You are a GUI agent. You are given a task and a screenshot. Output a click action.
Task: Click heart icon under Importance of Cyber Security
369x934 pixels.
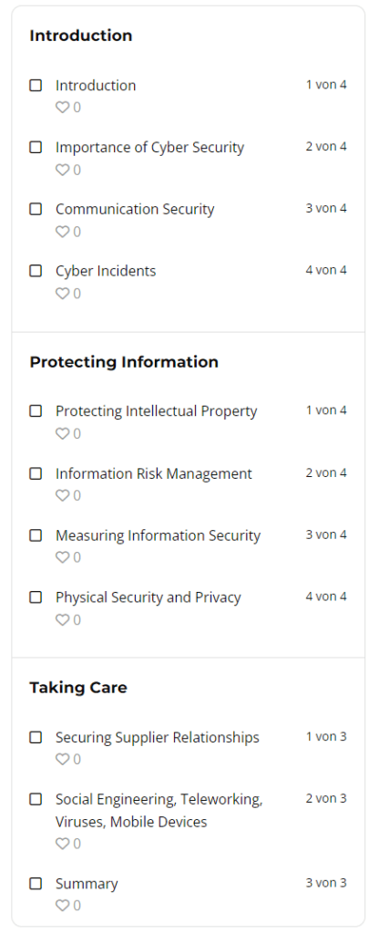pyautogui.click(x=63, y=170)
